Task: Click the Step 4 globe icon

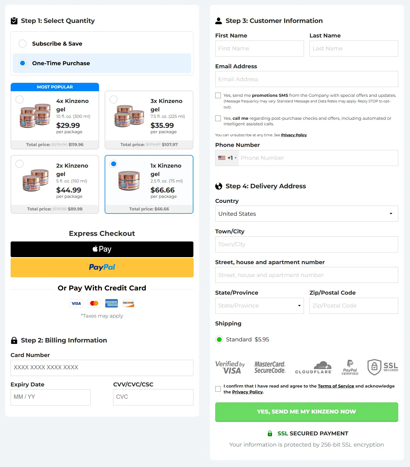Action: [x=219, y=186]
